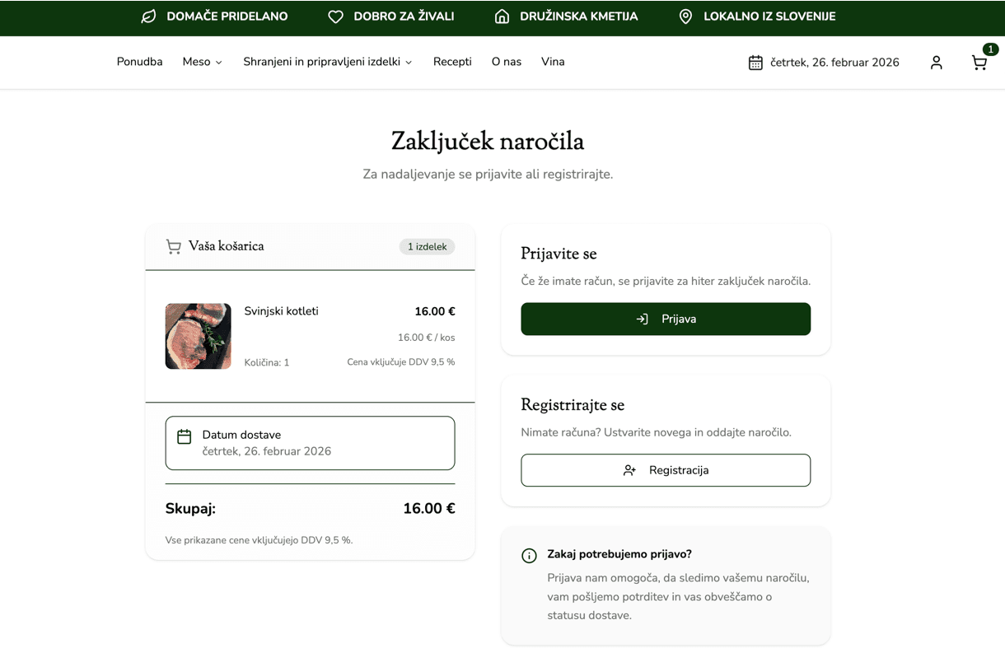Select Recepti in the navigation menu
1005x648 pixels.
[452, 62]
